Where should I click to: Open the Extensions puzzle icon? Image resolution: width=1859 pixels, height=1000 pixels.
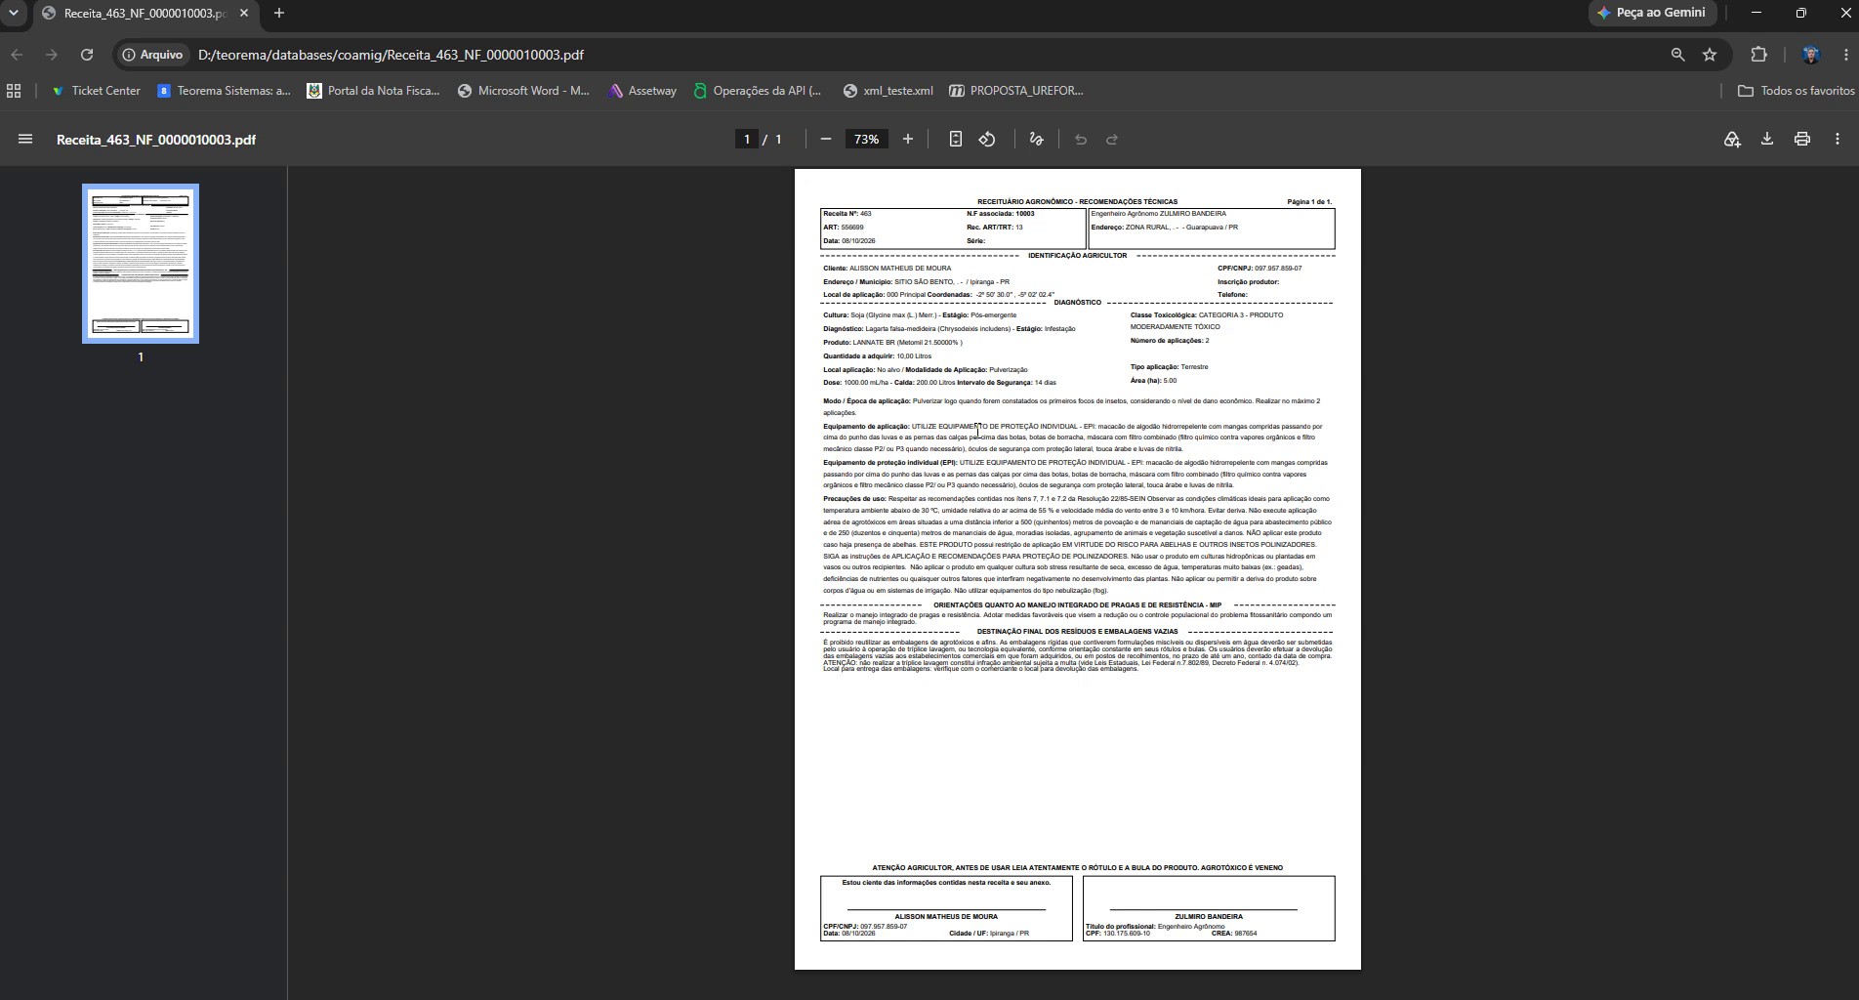click(1759, 55)
